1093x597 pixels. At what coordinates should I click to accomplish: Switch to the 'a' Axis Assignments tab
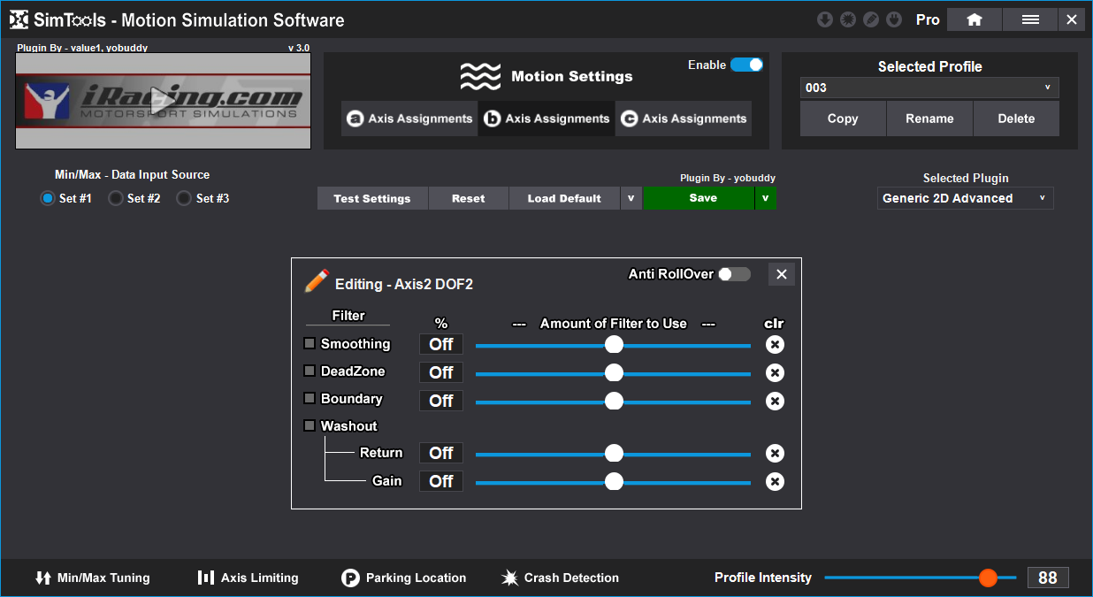[x=410, y=119]
